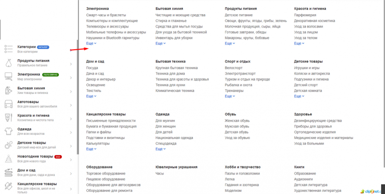385x194 pixels.
Task: Click the monitor icon beside Электроника
Action: click(8, 76)
